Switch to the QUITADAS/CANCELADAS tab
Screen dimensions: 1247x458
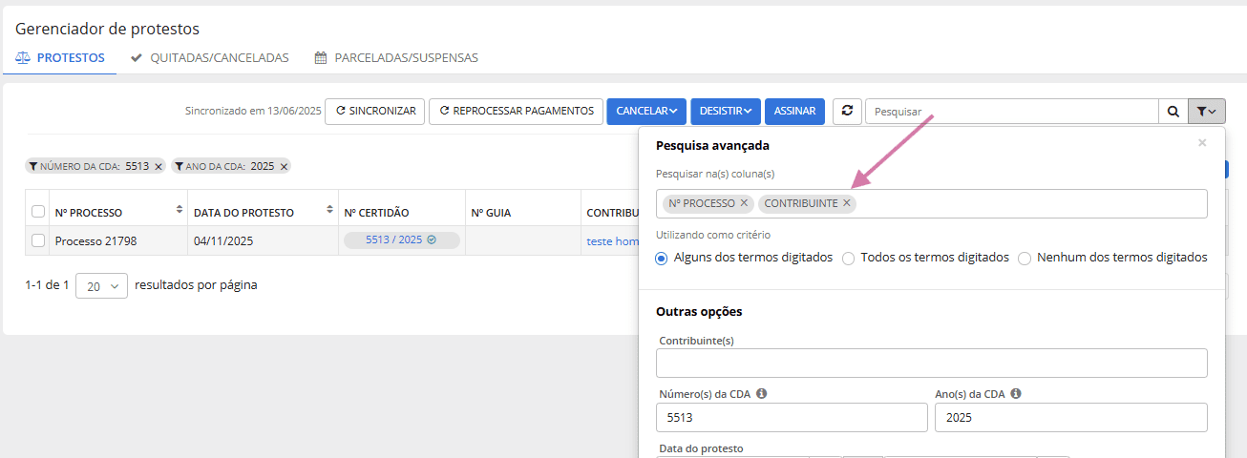pyautogui.click(x=210, y=58)
